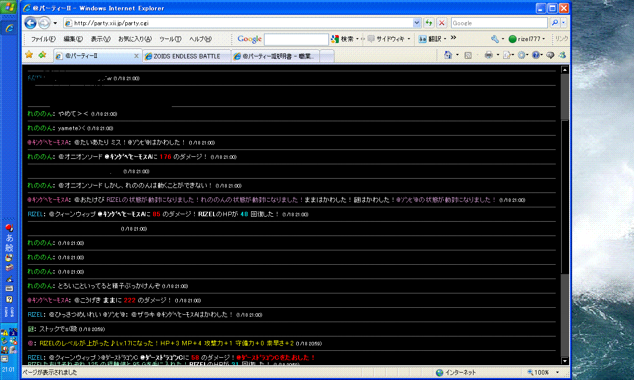Click the 検索 search button on Google toolbar

344,39
